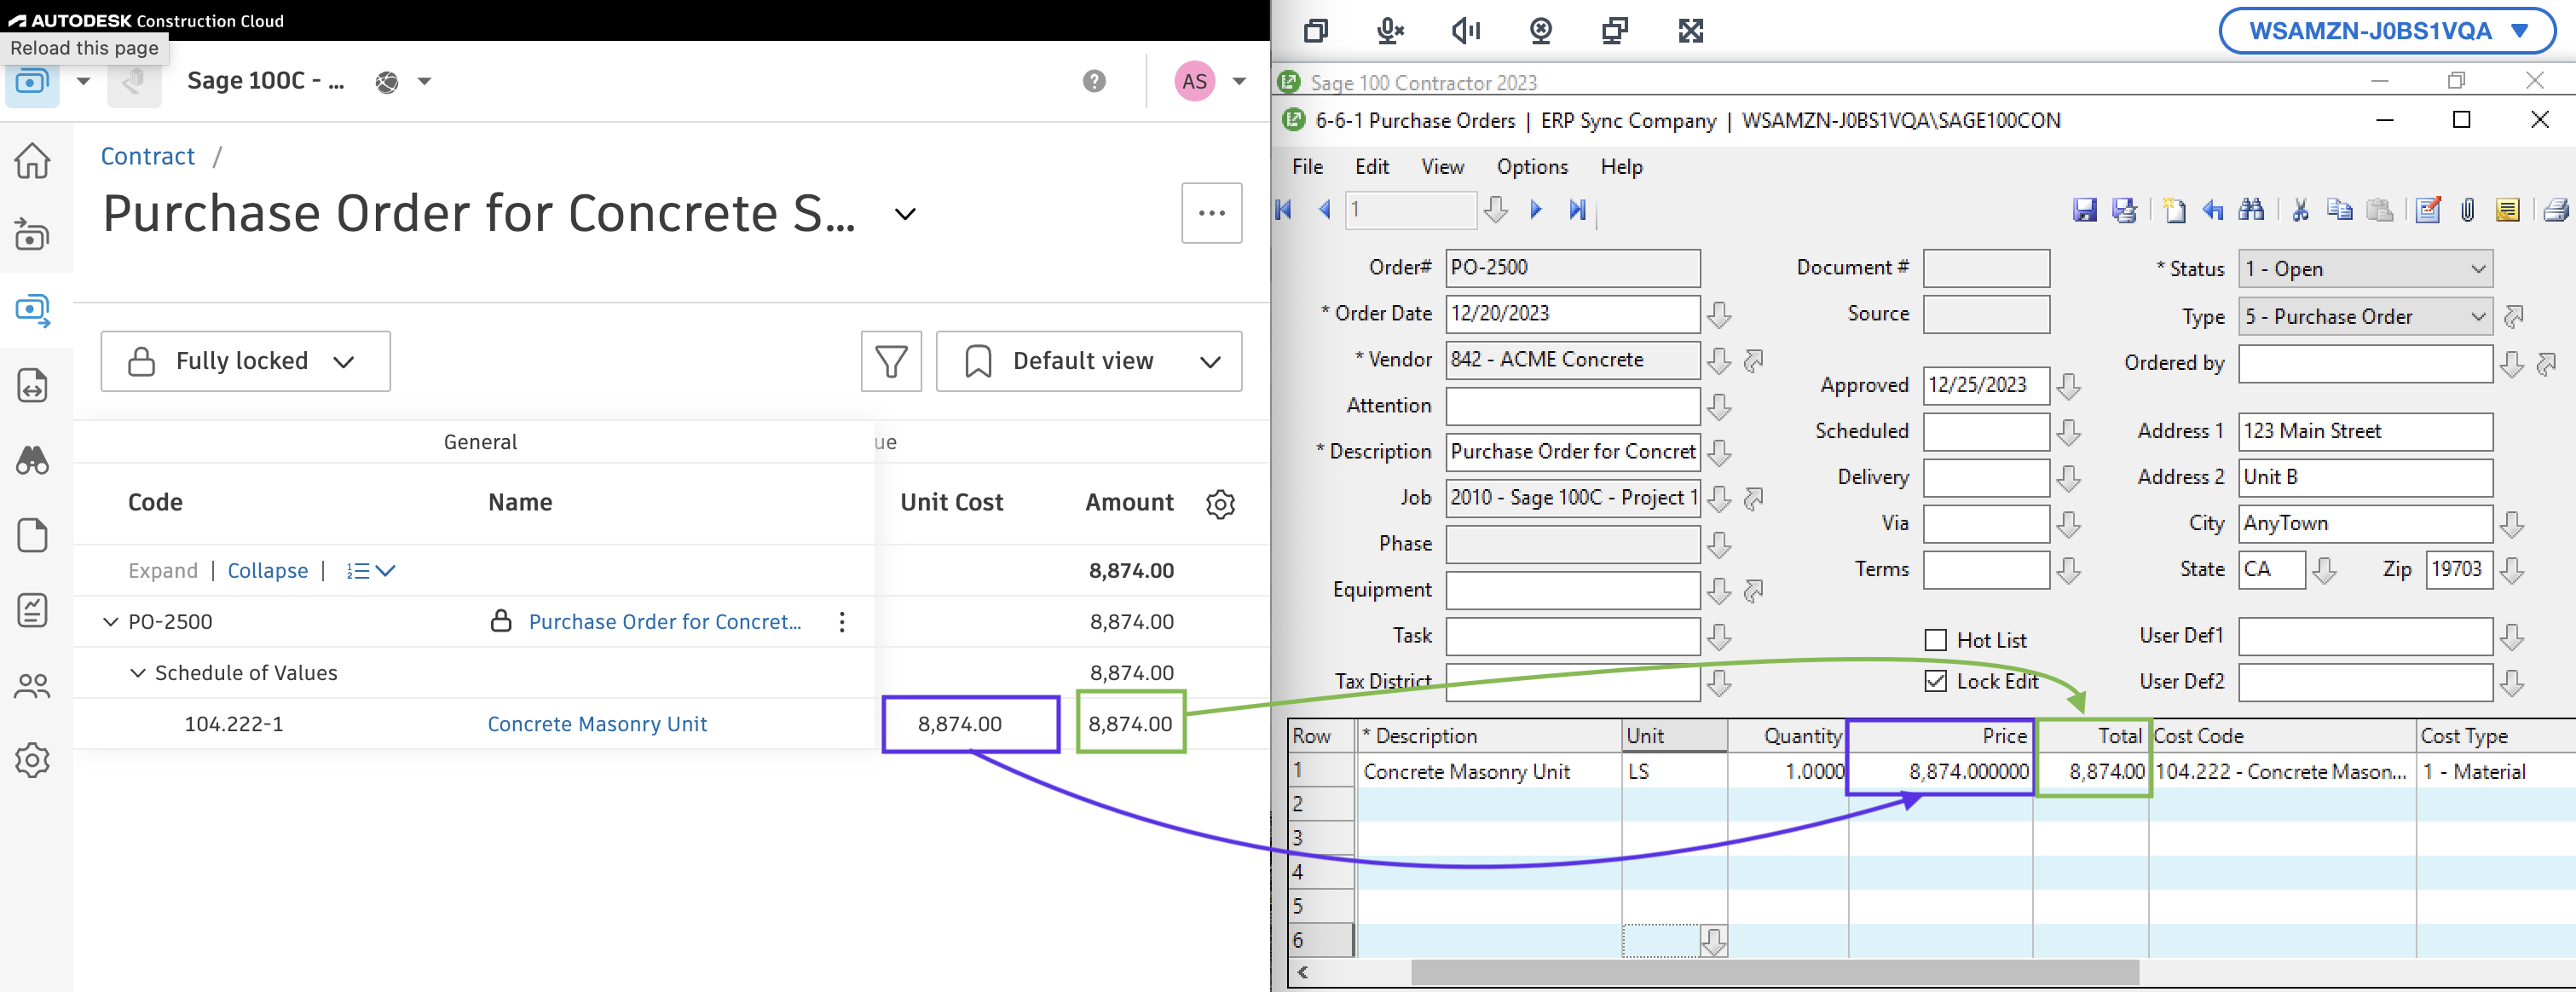Click the save and print icon
This screenshot has width=2576, height=992.
click(2124, 210)
